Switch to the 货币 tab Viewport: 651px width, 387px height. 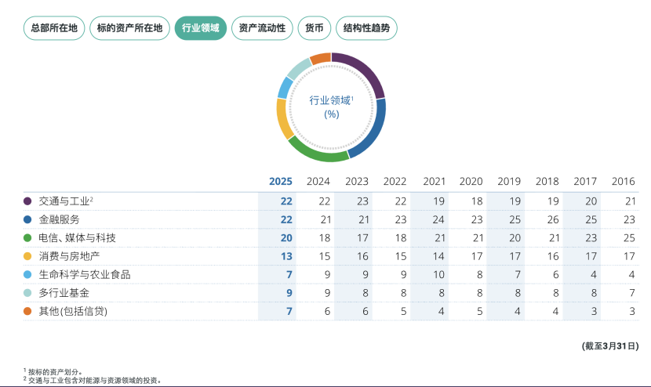pos(314,28)
